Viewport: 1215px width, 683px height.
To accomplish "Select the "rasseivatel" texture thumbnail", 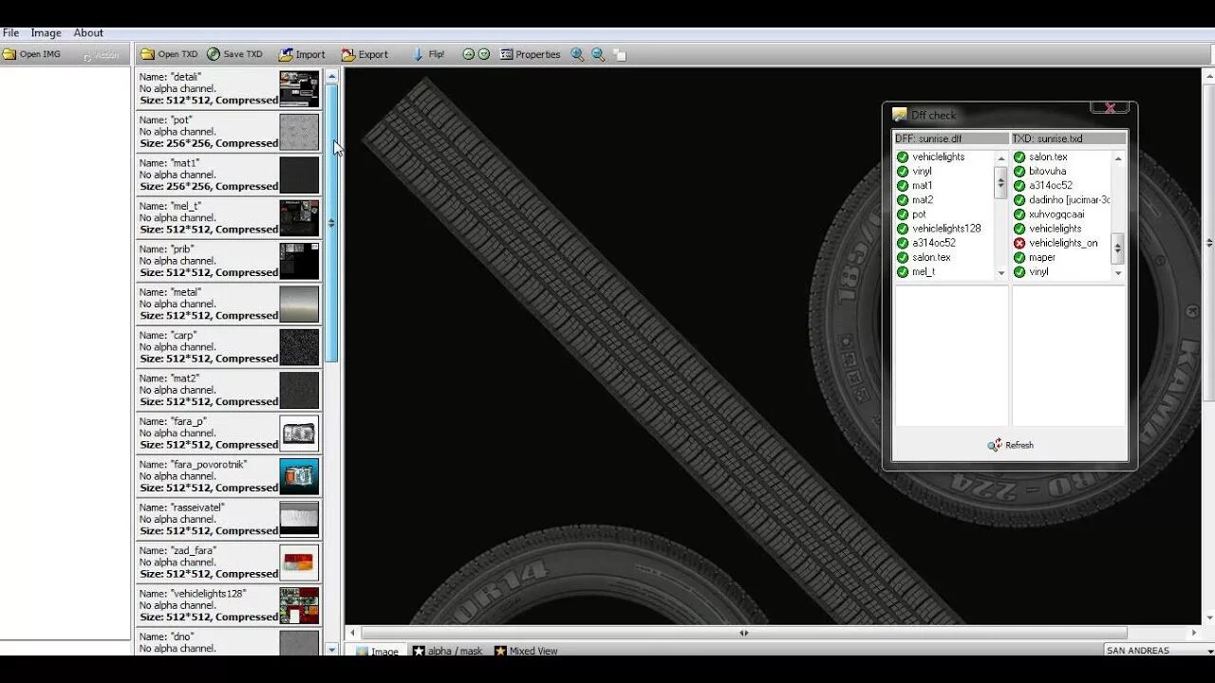I will tap(299, 519).
